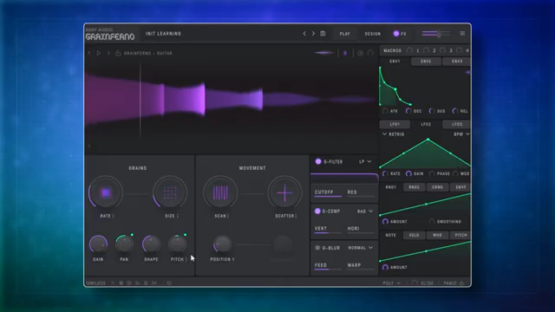The height and width of the screenshot is (312, 555).
Task: Click the Shape knob
Action: click(x=151, y=244)
